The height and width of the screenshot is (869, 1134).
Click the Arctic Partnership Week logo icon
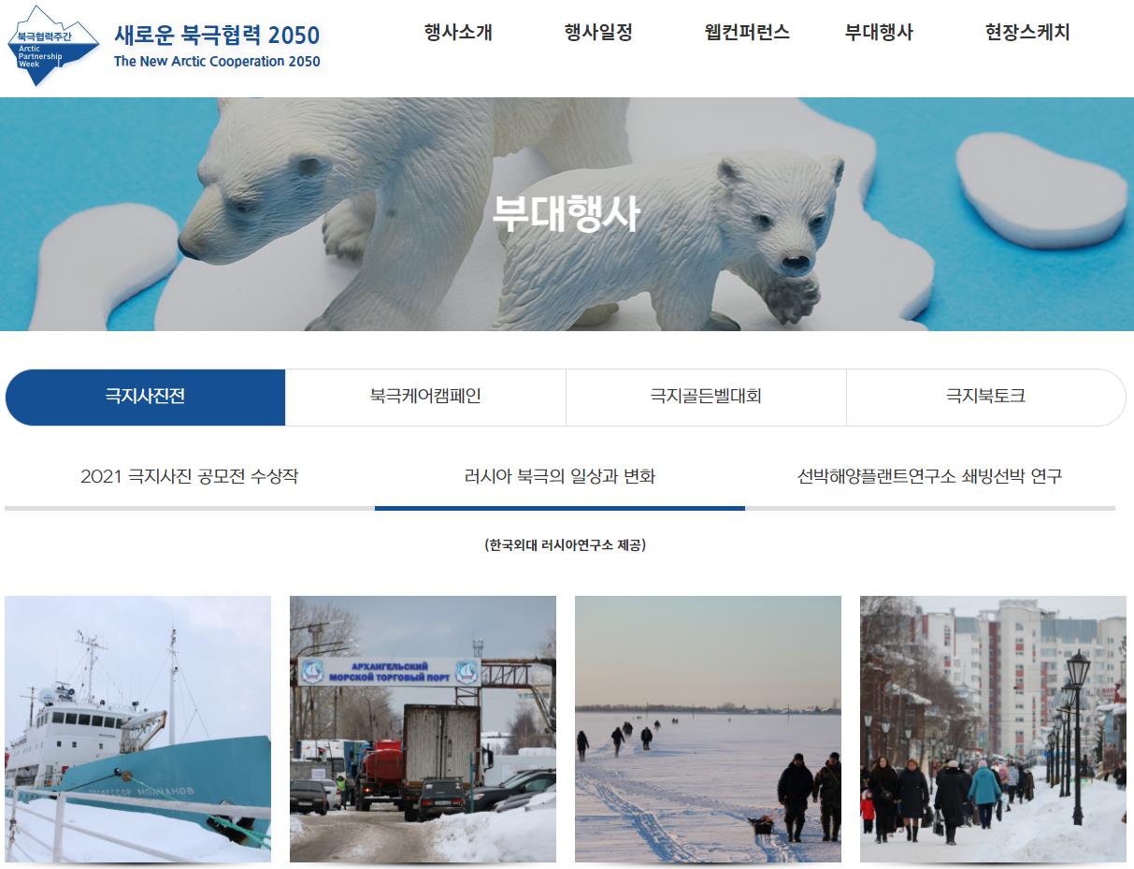(52, 46)
